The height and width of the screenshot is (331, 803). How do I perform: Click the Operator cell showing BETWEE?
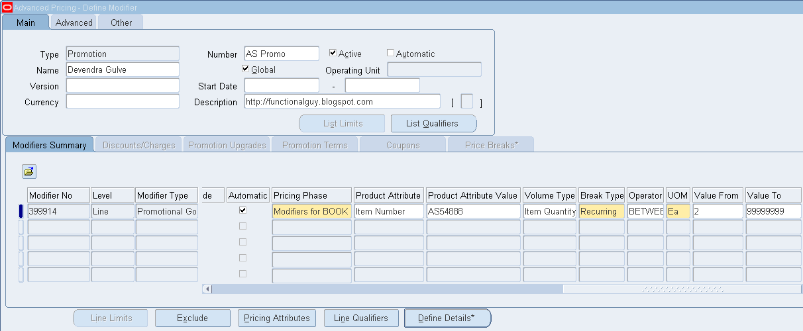pos(645,211)
